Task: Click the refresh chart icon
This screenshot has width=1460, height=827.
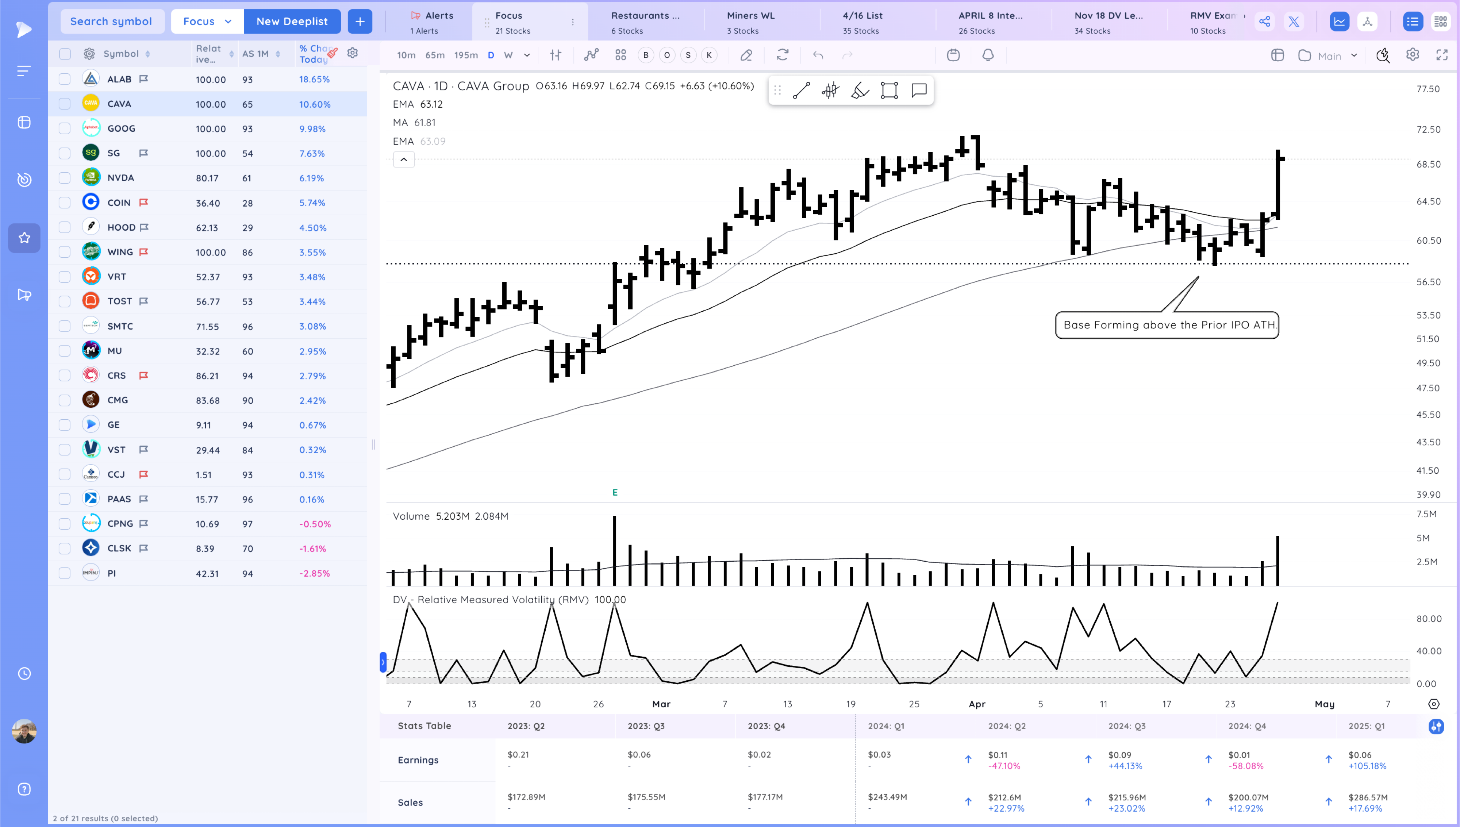Action: [x=783, y=55]
